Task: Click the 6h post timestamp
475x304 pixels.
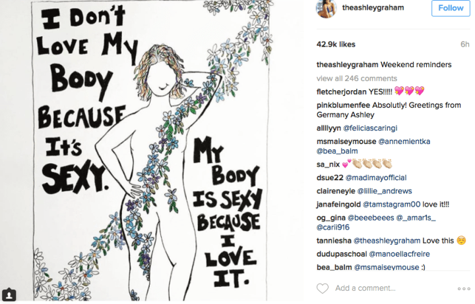Action: 464,45
